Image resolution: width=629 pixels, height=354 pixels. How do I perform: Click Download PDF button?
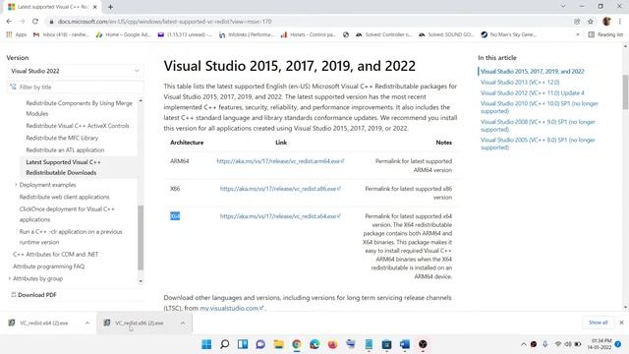point(33,295)
